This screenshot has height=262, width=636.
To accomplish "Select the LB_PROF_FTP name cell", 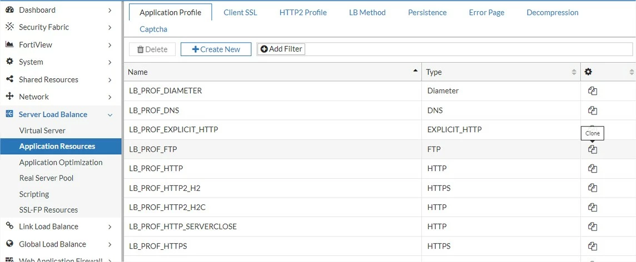I will pos(272,149).
